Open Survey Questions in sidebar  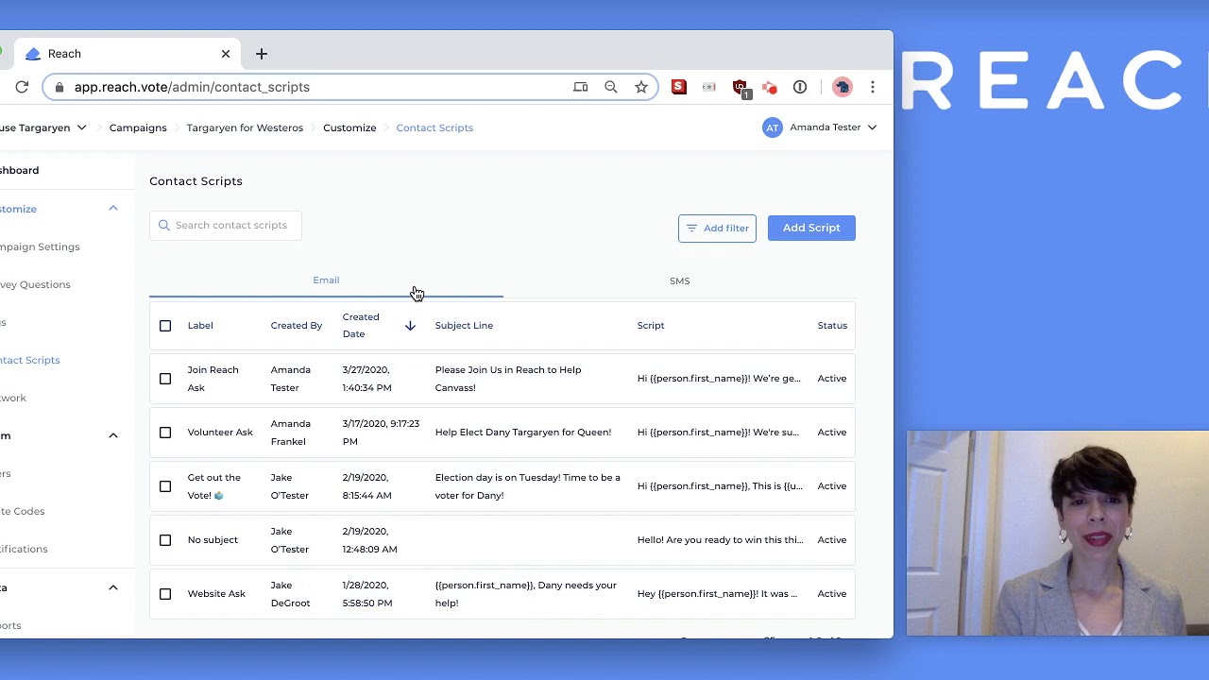35,284
